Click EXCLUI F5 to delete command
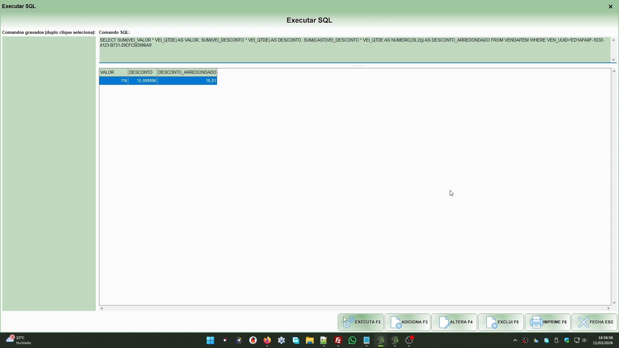The width and height of the screenshot is (619, 348). pyautogui.click(x=501, y=322)
